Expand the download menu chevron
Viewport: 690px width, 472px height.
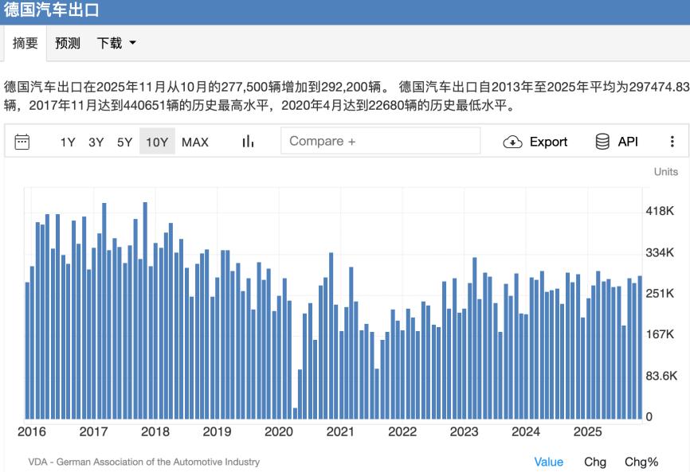134,43
